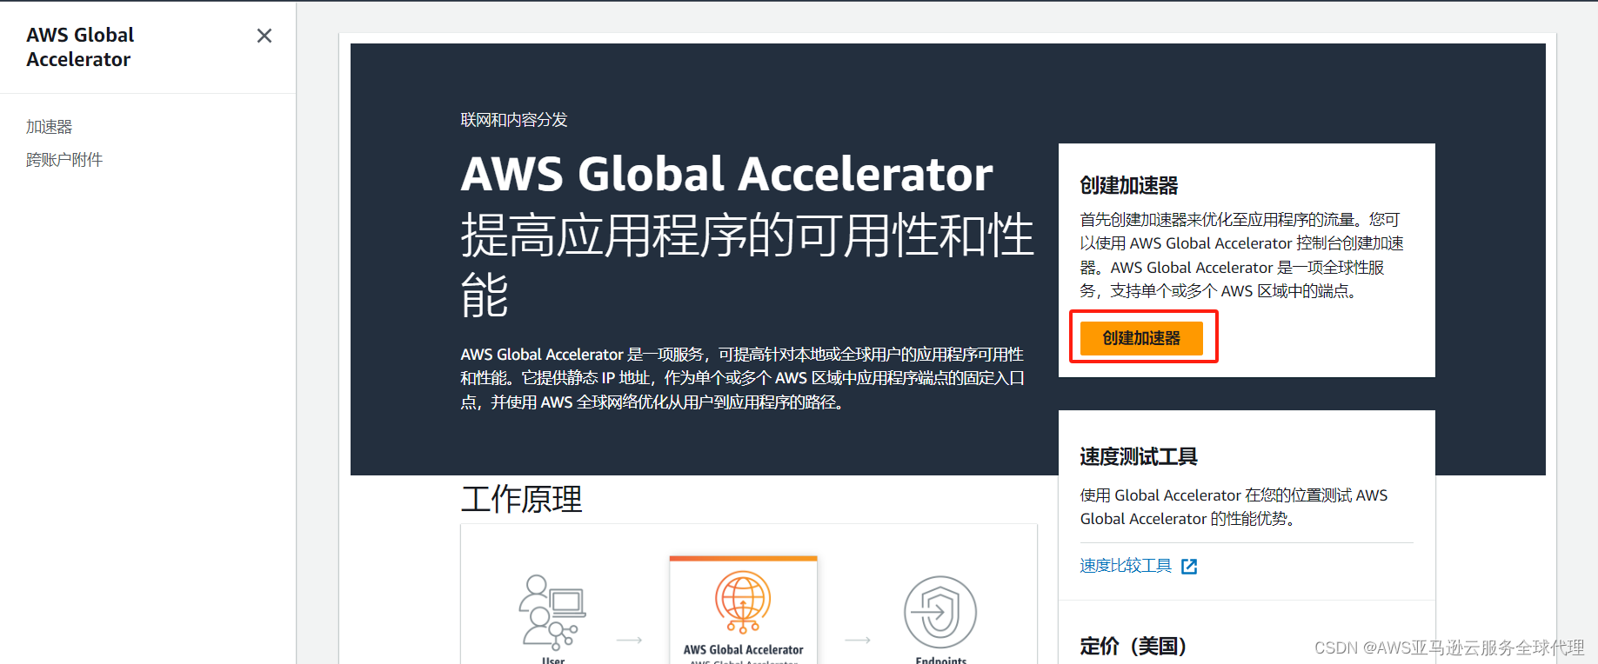
Task: Open the 加速器 sidebar link
Action: pos(50,127)
